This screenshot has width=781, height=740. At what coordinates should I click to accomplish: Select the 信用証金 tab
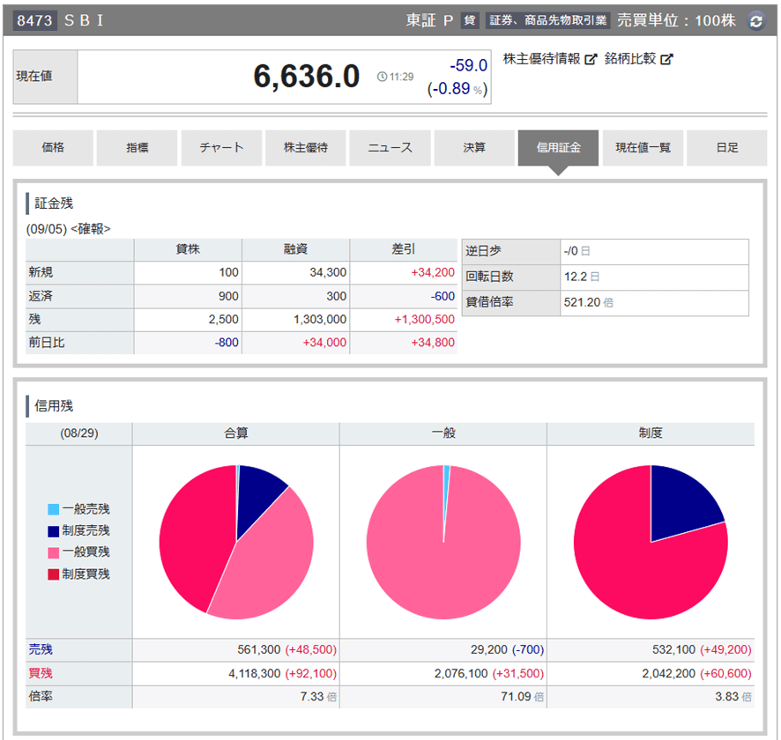click(558, 148)
